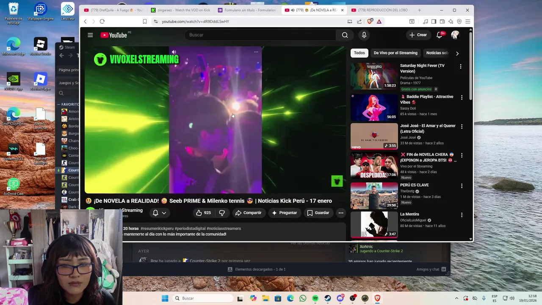
Task: Open options for FIN de NOVELA CHERA video
Action: [x=462, y=155]
